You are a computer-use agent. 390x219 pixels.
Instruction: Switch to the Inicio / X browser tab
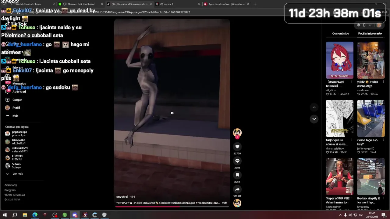pyautogui.click(x=178, y=4)
